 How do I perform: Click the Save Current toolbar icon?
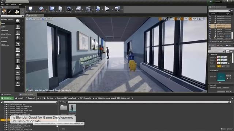(x=30, y=9)
